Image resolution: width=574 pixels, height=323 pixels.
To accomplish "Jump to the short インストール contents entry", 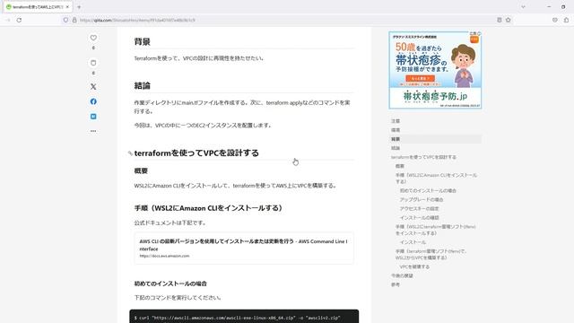I will pyautogui.click(x=413, y=242).
